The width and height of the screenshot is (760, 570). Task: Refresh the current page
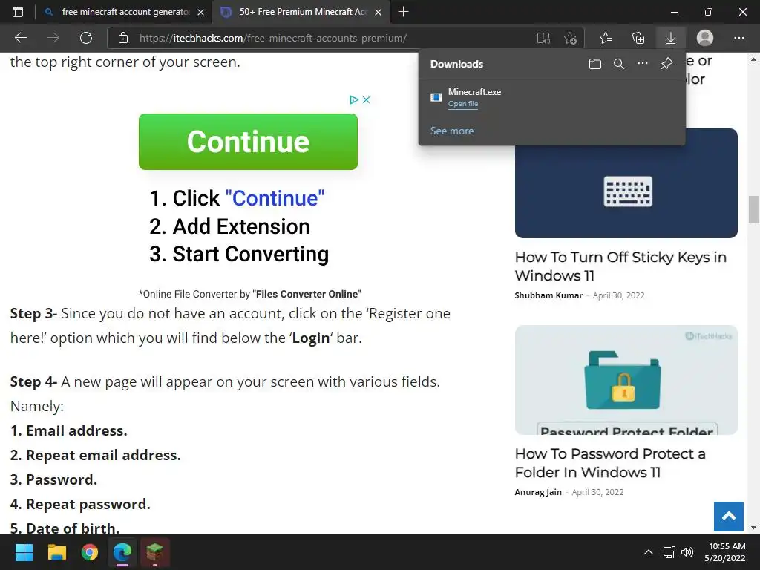pos(86,38)
